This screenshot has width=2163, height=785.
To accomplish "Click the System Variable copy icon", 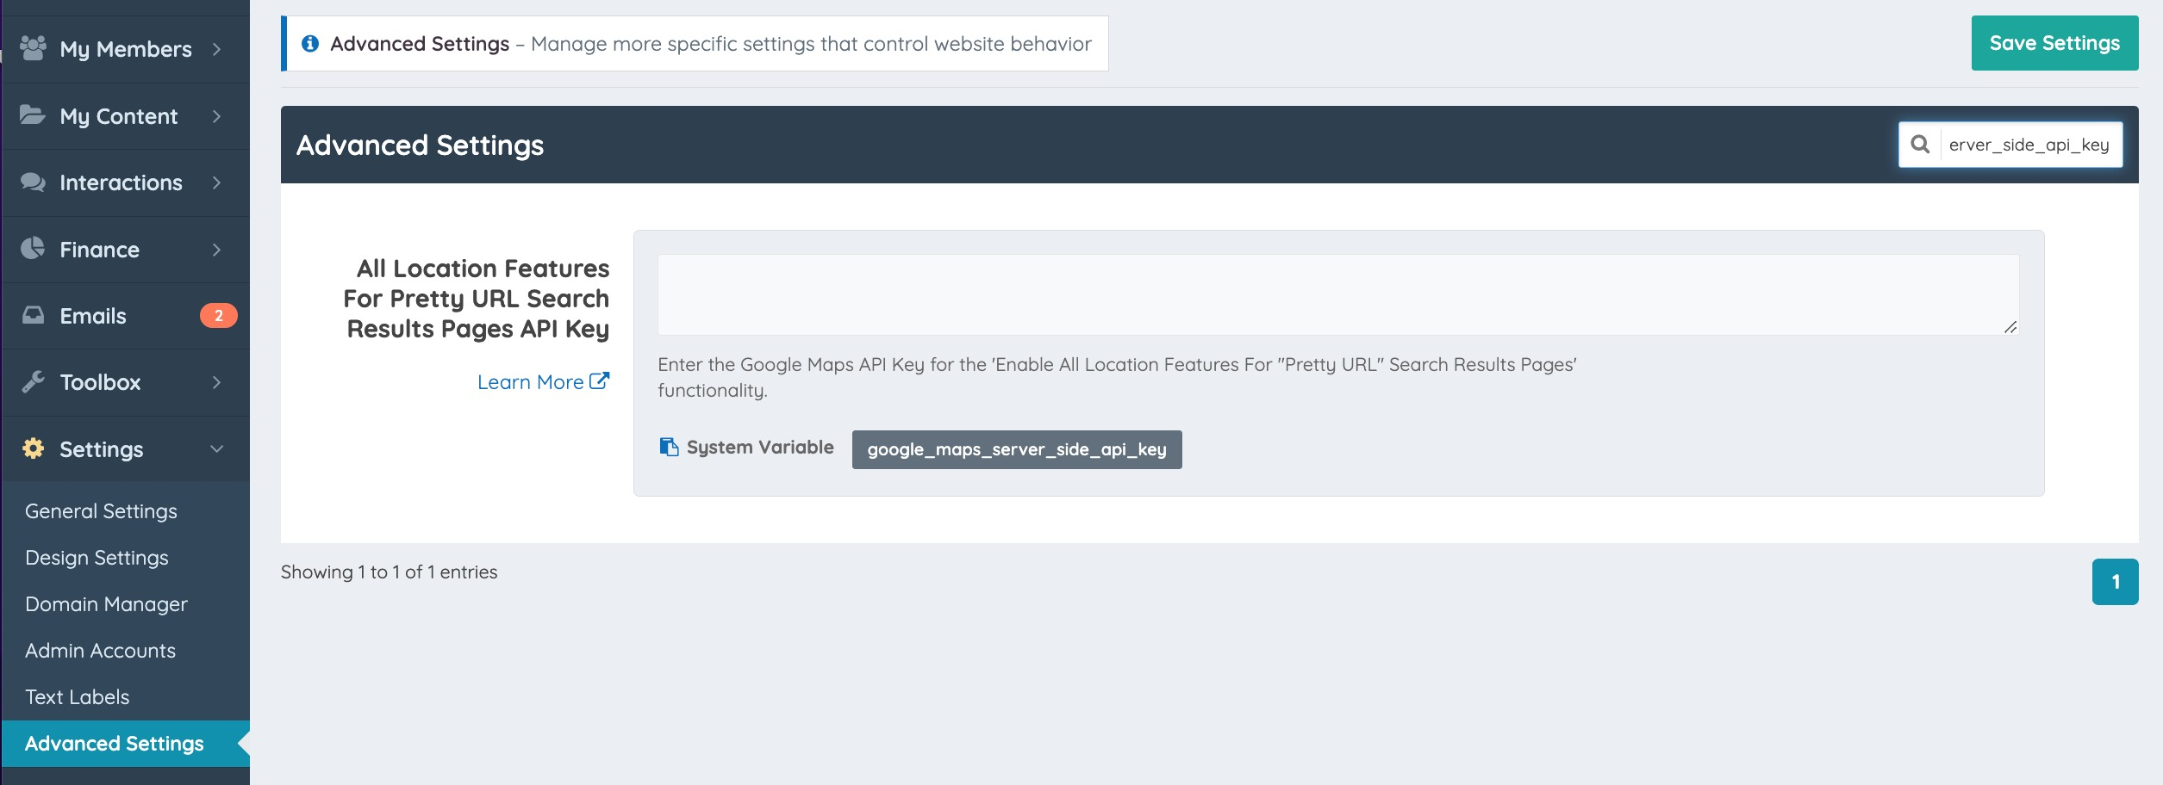I will pyautogui.click(x=669, y=447).
